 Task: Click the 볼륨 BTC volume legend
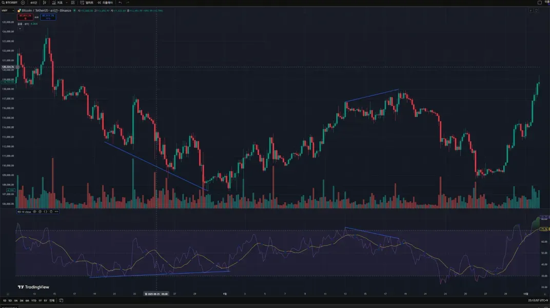(x=27, y=24)
